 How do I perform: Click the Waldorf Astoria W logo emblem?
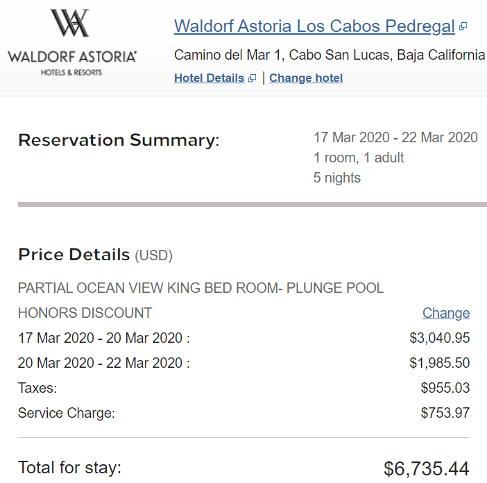tap(70, 23)
